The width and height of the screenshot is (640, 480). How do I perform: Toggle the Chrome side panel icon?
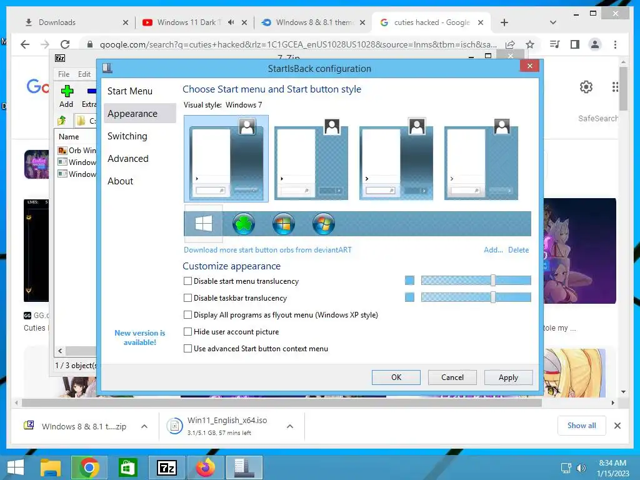[575, 44]
